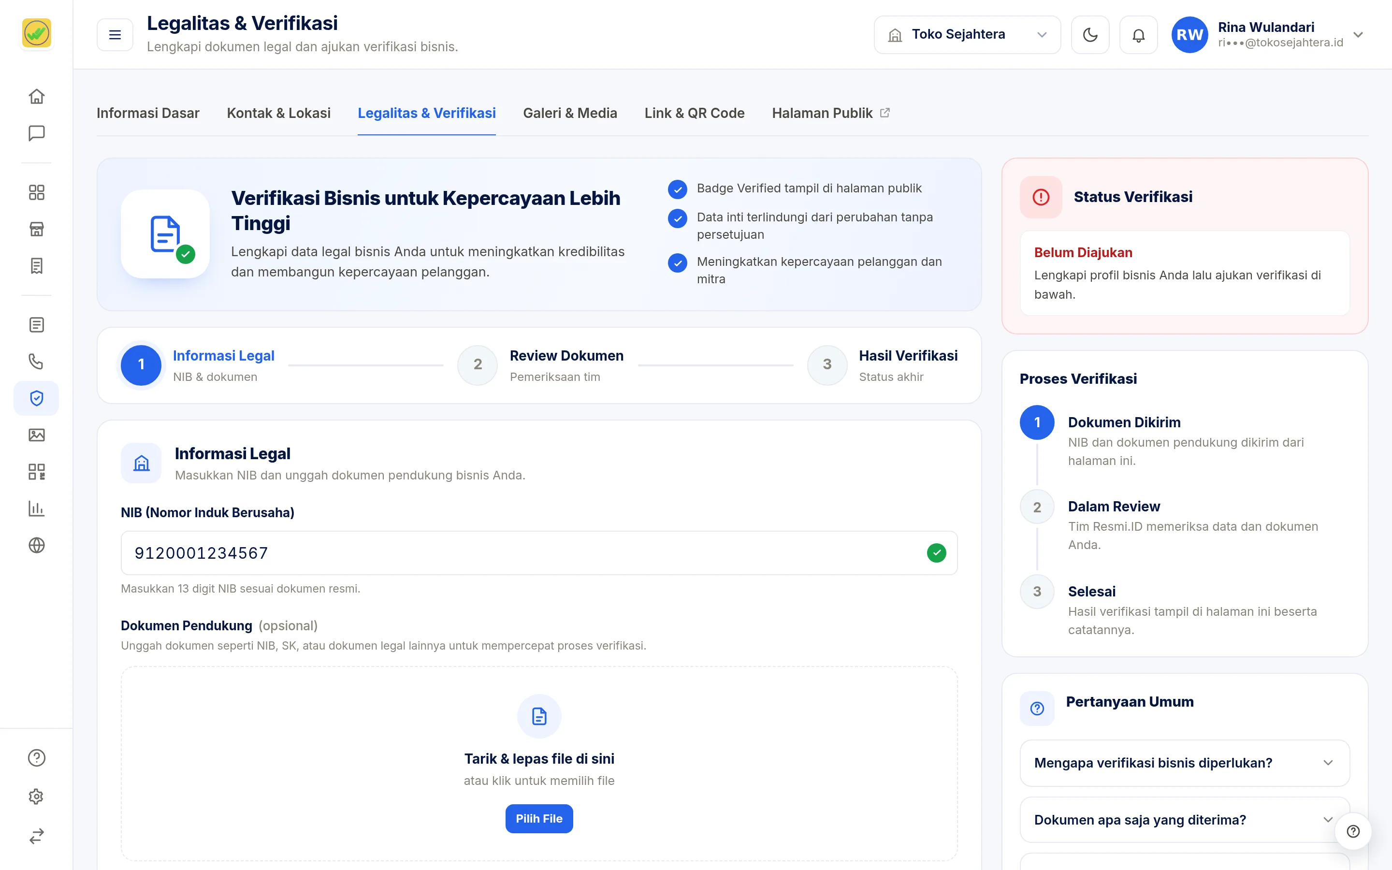Click the store front sidebar icon

(x=36, y=229)
